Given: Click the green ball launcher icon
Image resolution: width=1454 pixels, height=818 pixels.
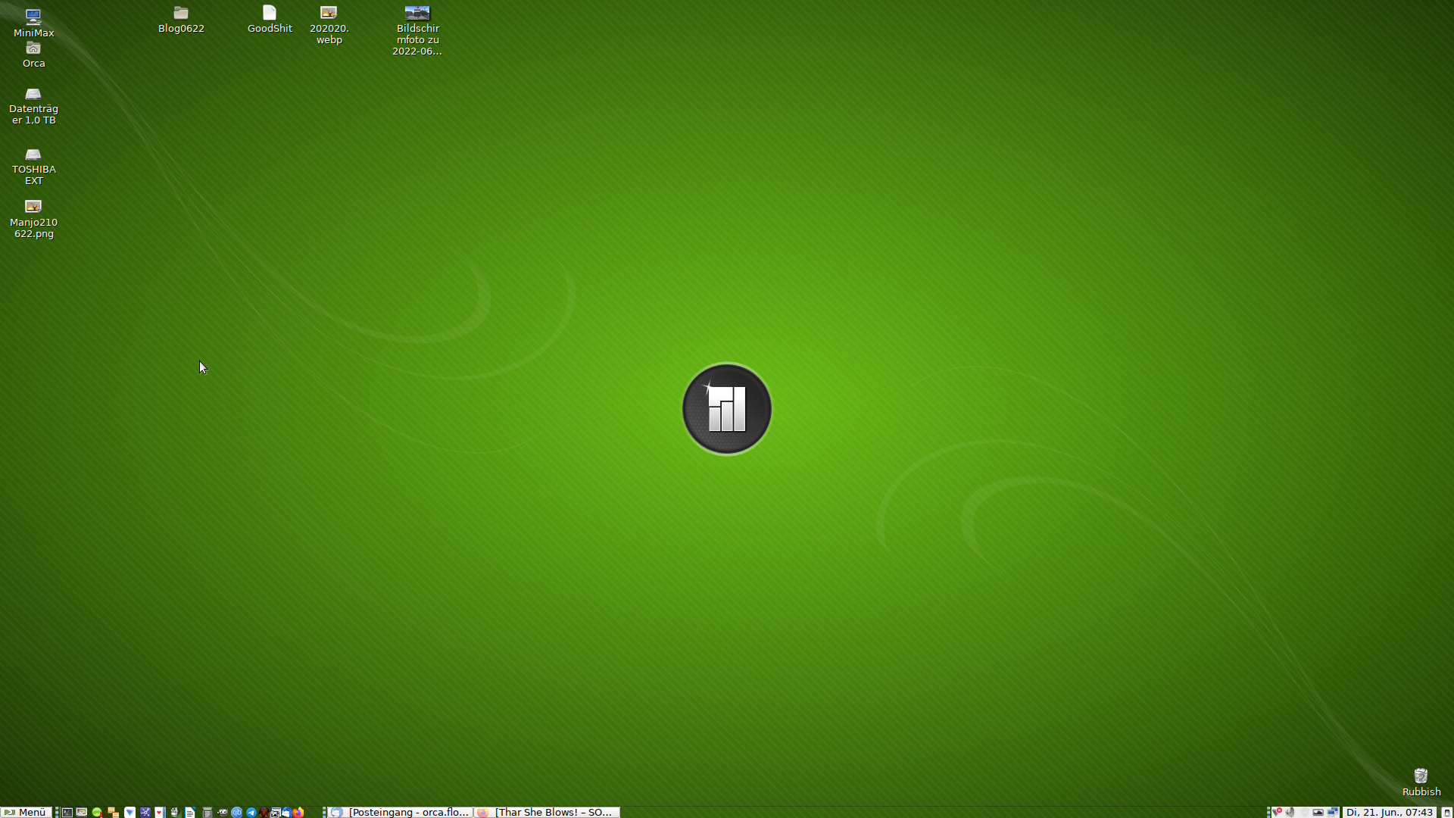Looking at the screenshot, I should [97, 812].
